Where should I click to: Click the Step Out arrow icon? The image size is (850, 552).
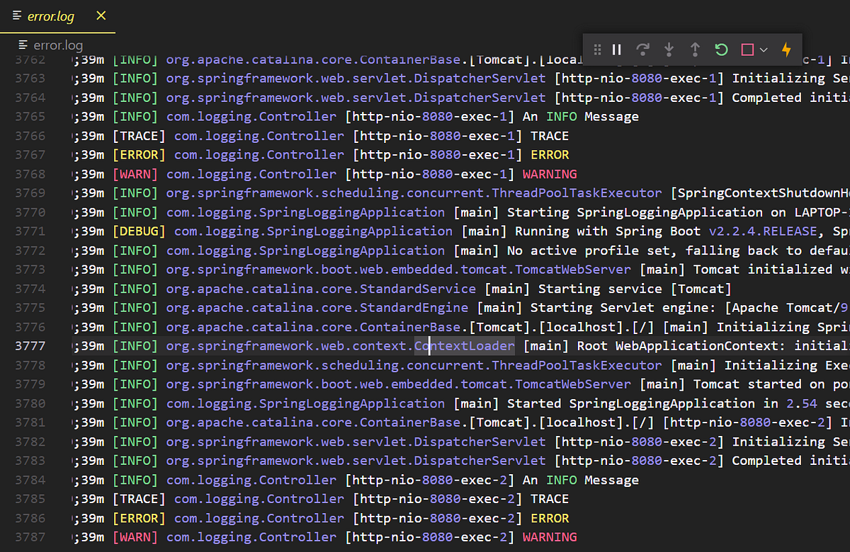coord(696,50)
